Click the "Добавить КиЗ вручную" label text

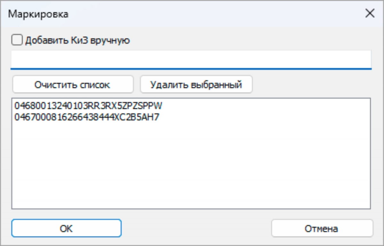tap(77, 41)
